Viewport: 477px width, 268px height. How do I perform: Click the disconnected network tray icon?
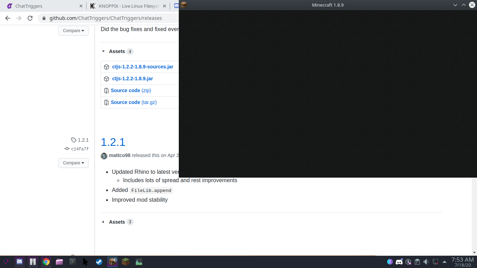tap(435, 262)
